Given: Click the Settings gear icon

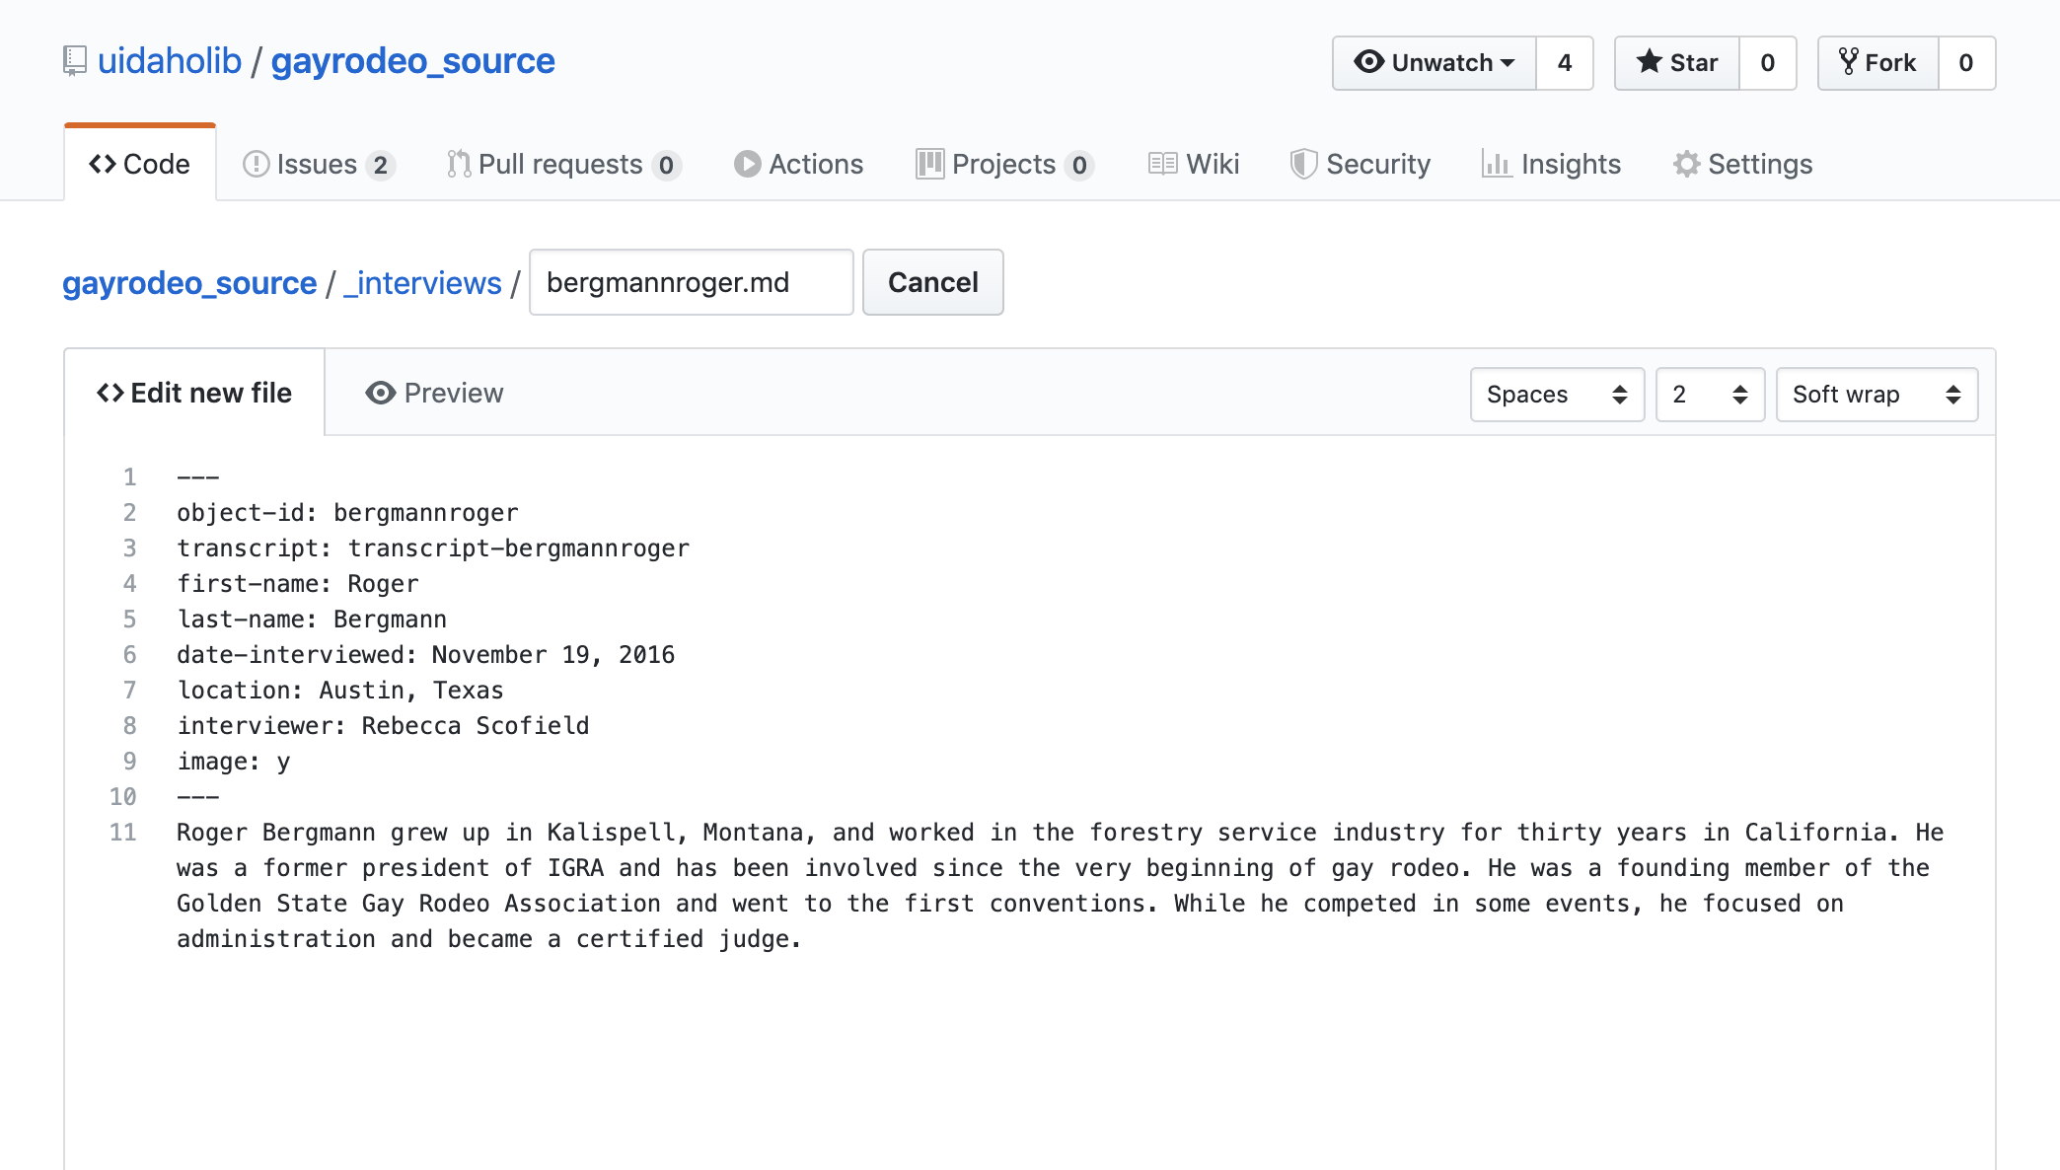Looking at the screenshot, I should [1687, 164].
